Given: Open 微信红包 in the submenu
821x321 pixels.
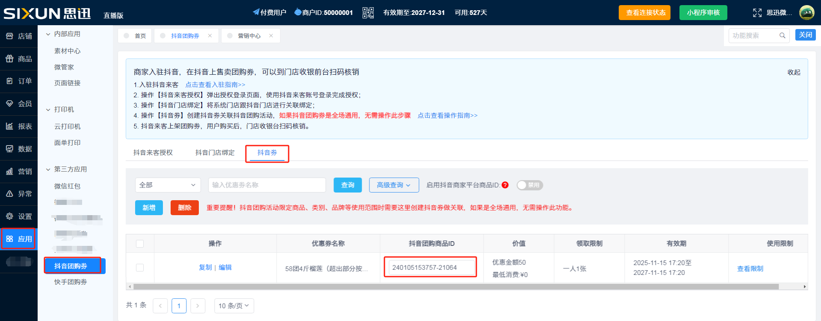Looking at the screenshot, I should coord(68,187).
